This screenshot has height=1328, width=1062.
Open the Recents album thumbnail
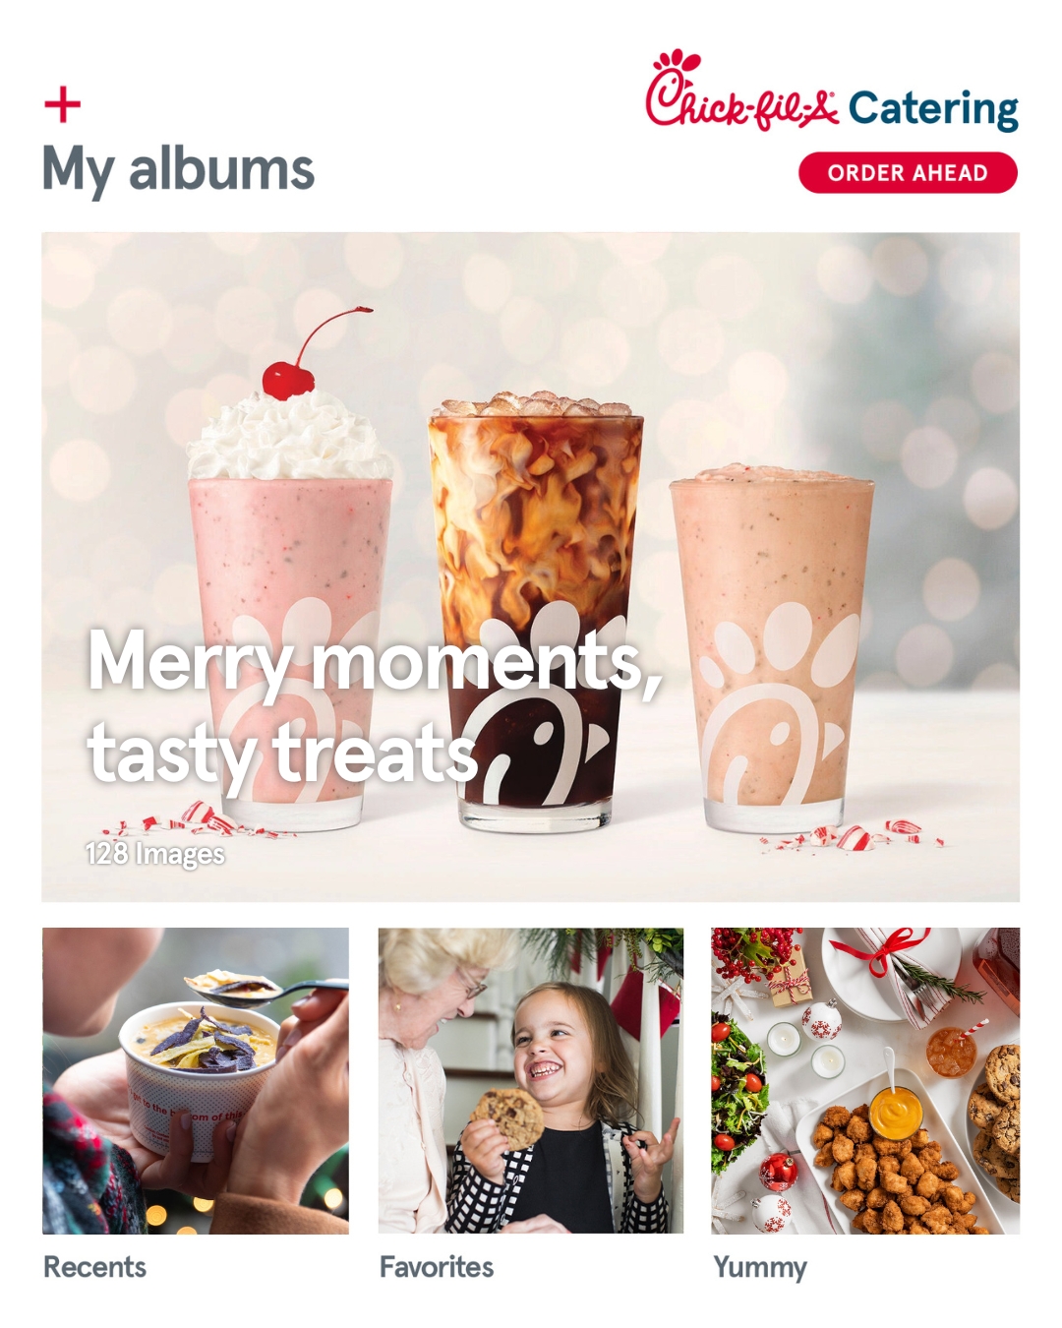[x=196, y=1080]
